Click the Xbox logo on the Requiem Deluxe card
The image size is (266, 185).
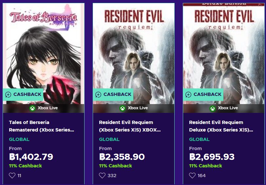pos(213,108)
